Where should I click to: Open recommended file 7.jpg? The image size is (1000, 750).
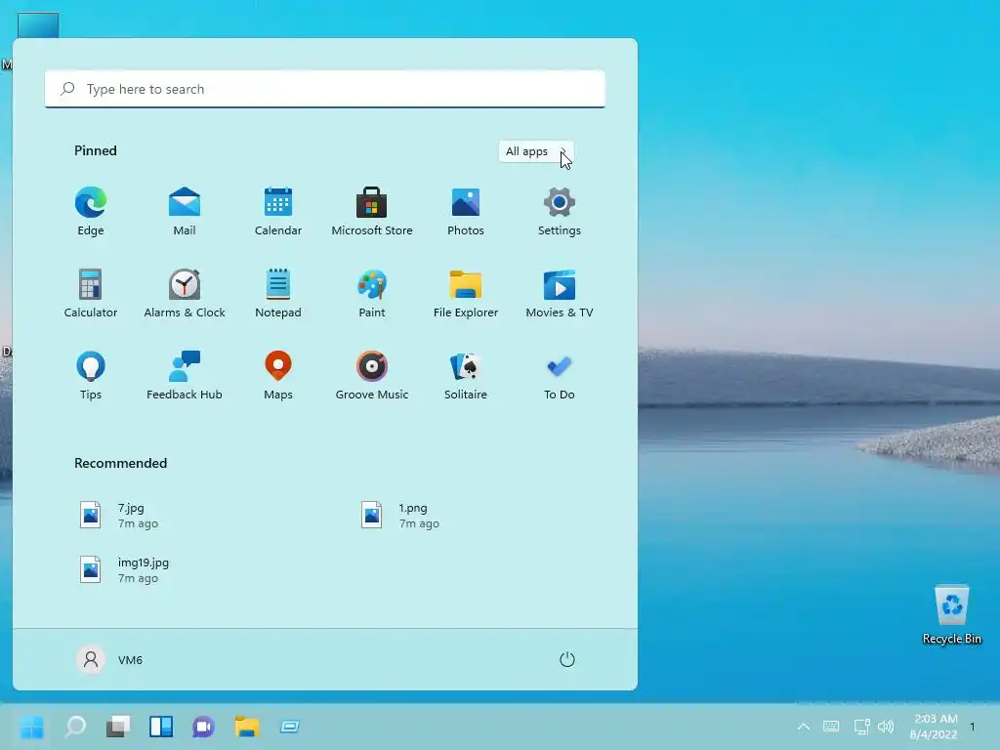tap(118, 516)
